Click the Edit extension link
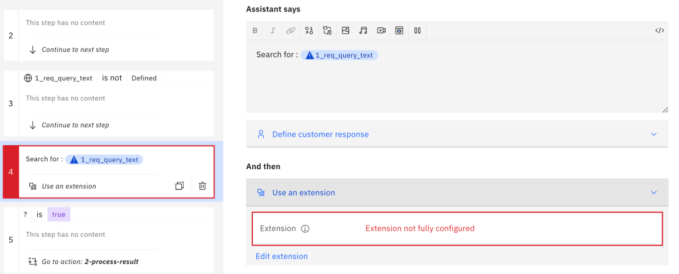The image size is (679, 274). click(281, 256)
